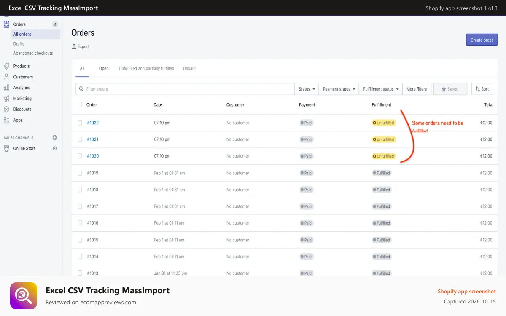The height and width of the screenshot is (316, 506).
Task: Open Drafts in the sidebar
Action: (19, 44)
